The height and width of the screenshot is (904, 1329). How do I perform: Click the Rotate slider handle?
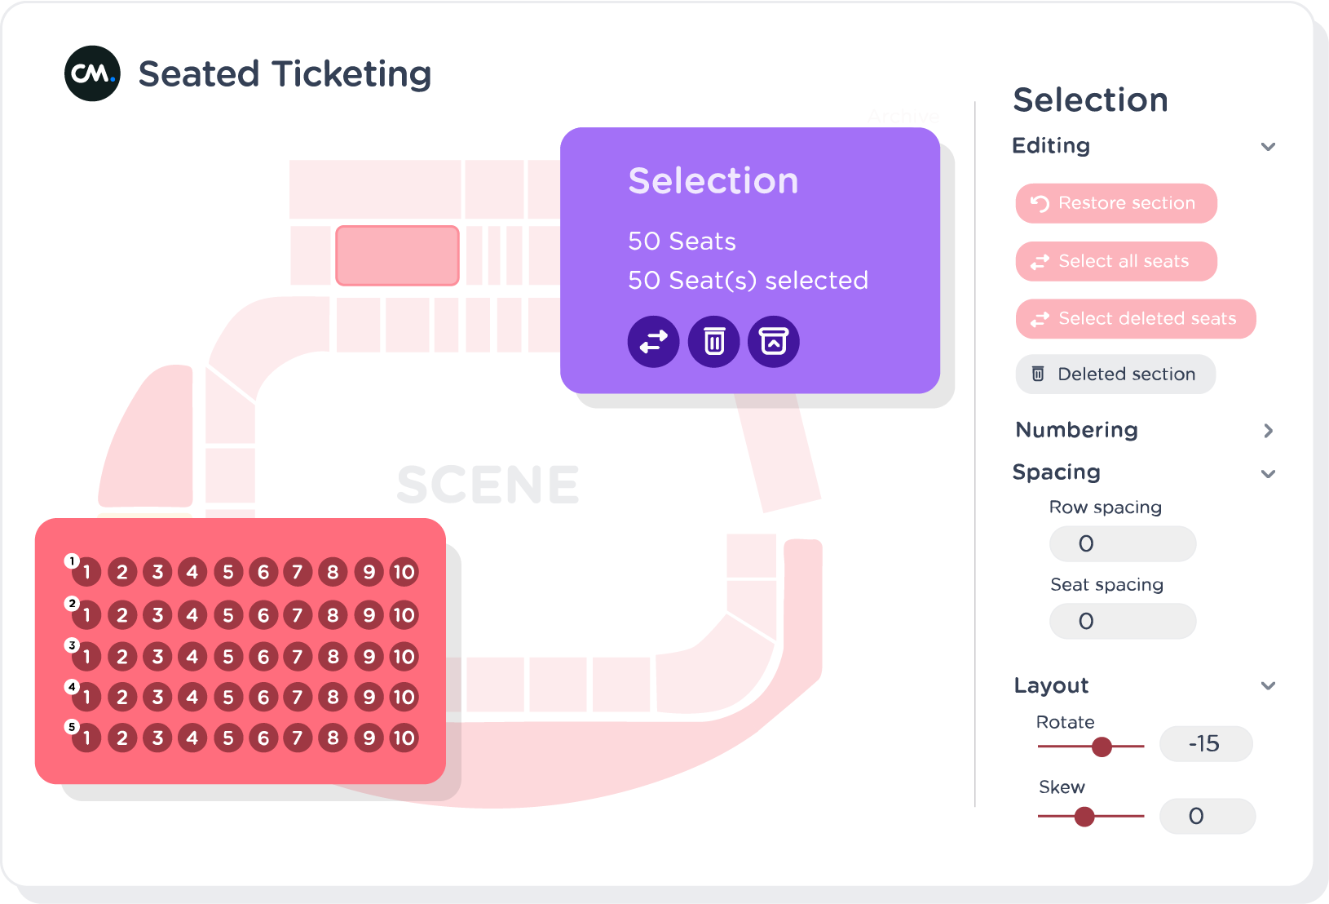pyautogui.click(x=1102, y=747)
